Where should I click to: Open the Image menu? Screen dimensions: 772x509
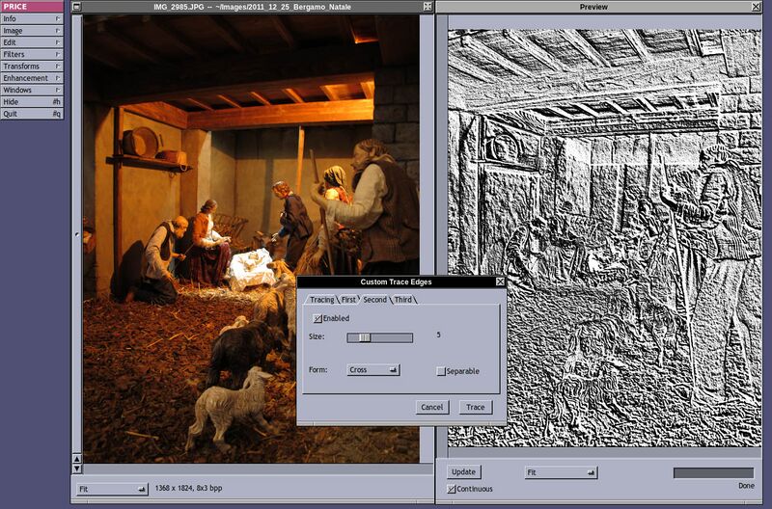[x=32, y=31]
